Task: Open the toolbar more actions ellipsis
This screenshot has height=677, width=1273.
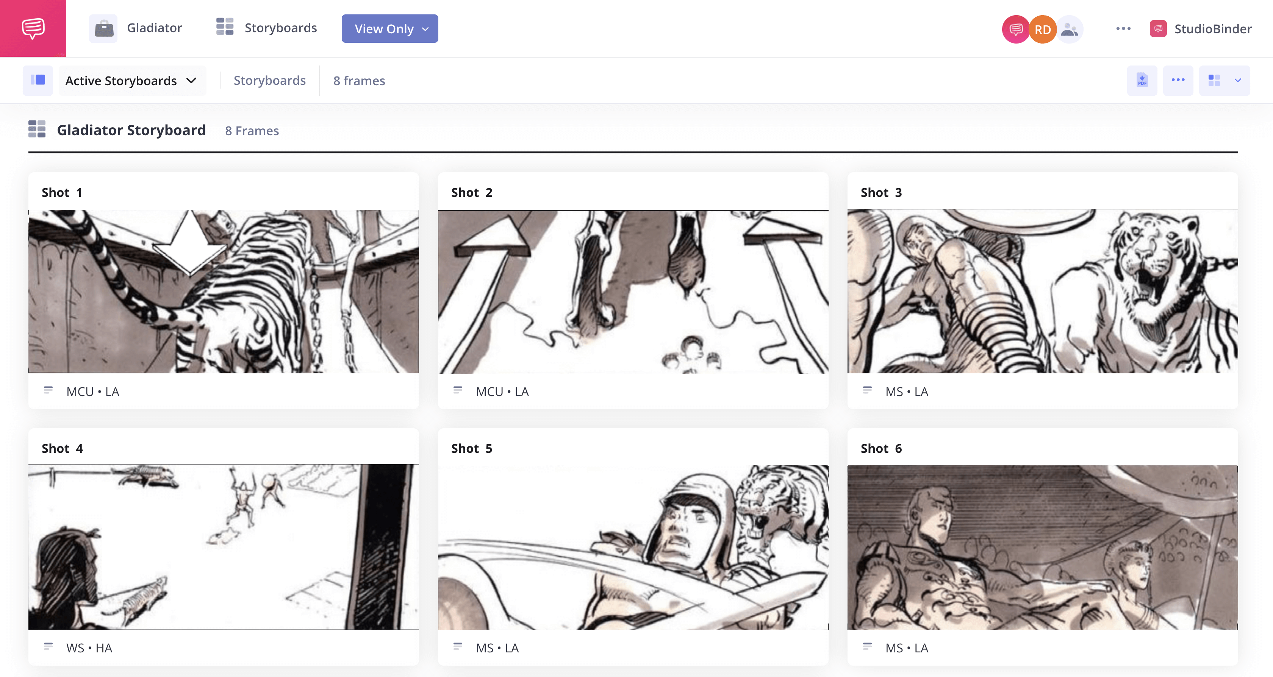Action: click(x=1178, y=80)
